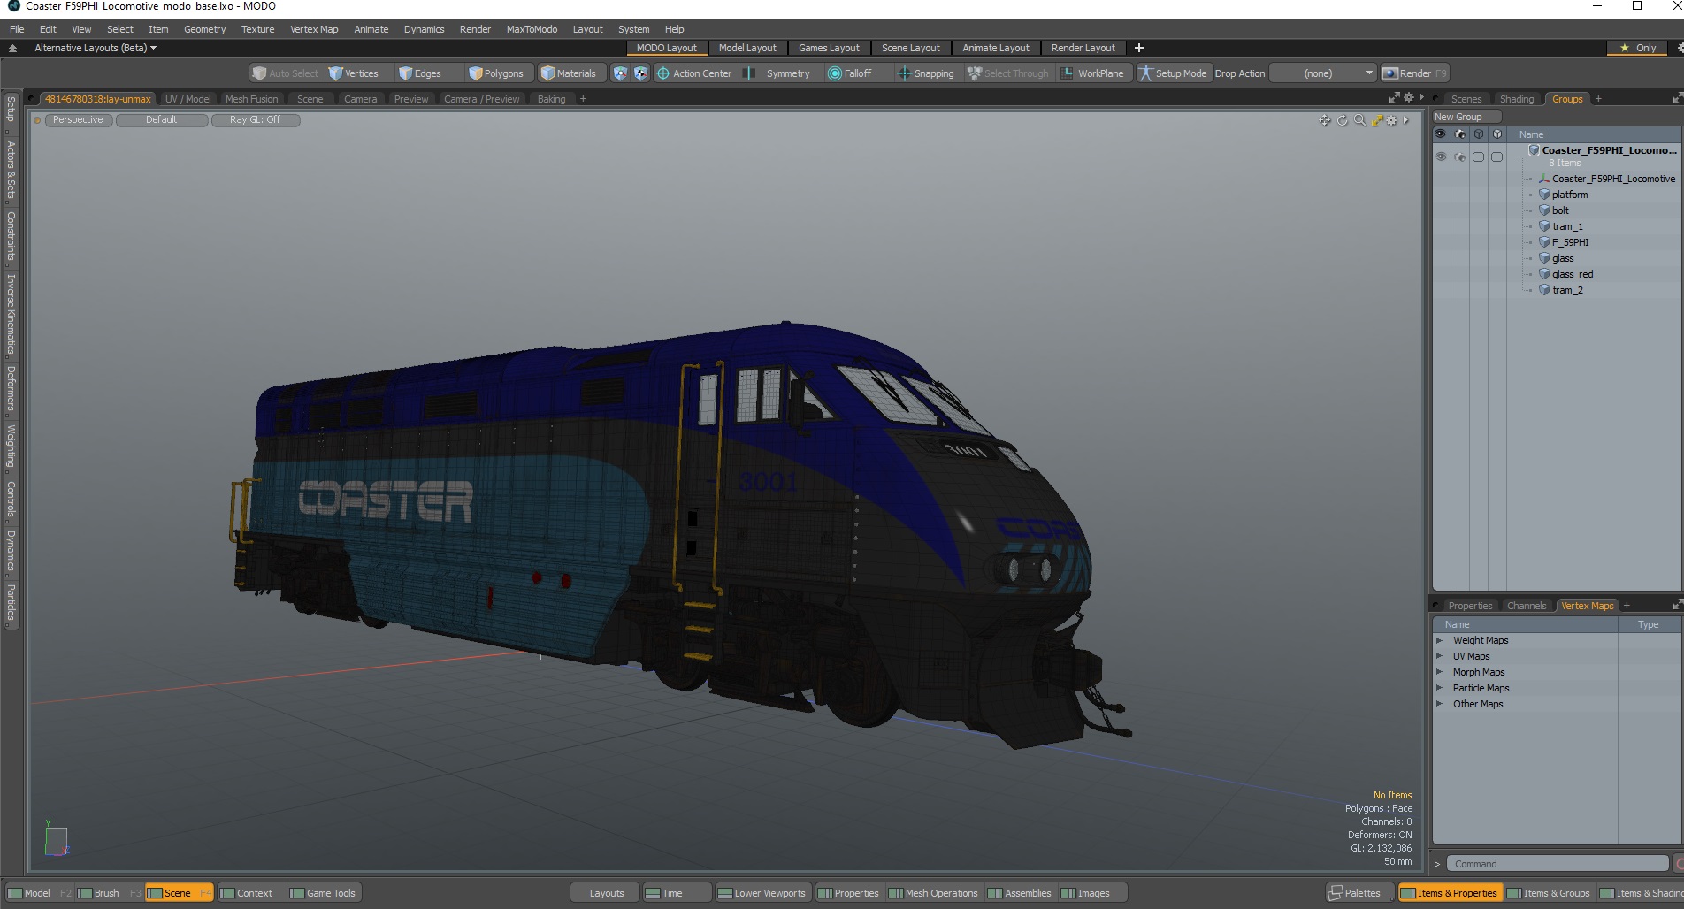Open the viewport tab bar settings gear
This screenshot has width=1684, height=909.
click(1409, 98)
